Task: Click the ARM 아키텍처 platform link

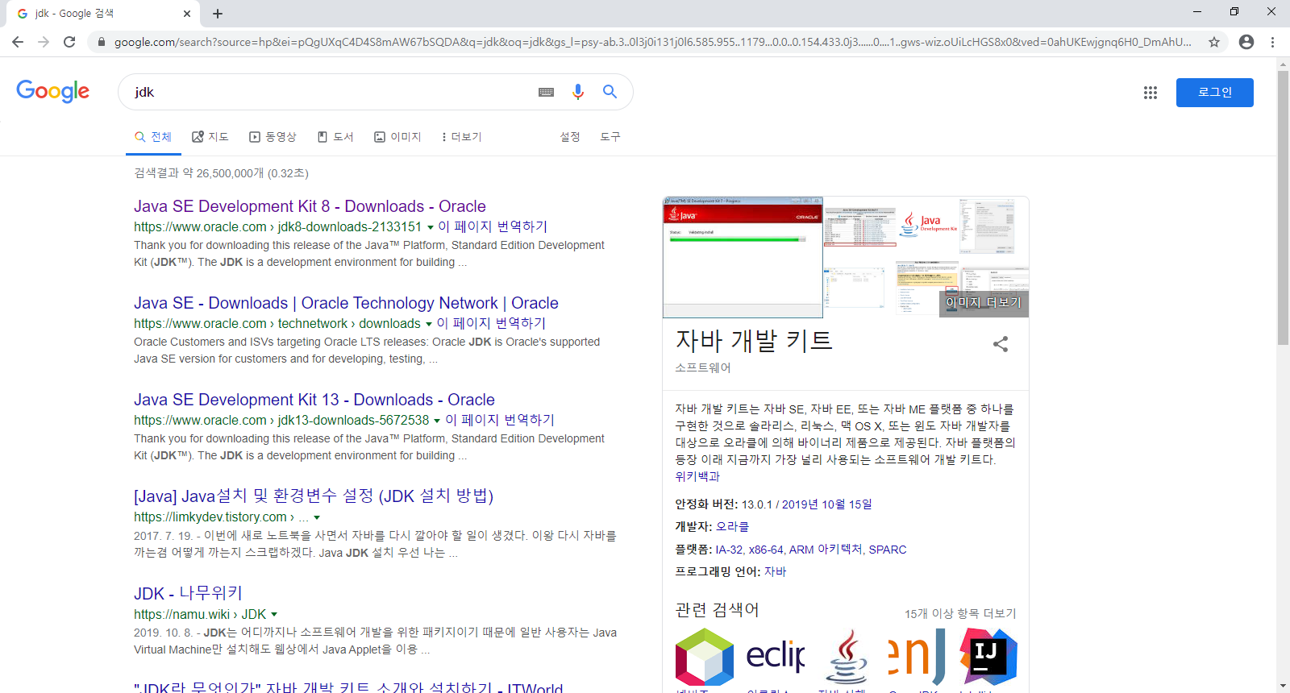Action: pos(826,550)
